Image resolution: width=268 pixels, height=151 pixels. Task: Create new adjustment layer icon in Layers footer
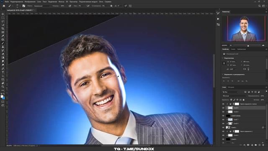pos(252,145)
